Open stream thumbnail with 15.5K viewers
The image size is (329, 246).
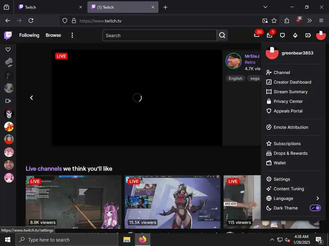[x=173, y=202]
